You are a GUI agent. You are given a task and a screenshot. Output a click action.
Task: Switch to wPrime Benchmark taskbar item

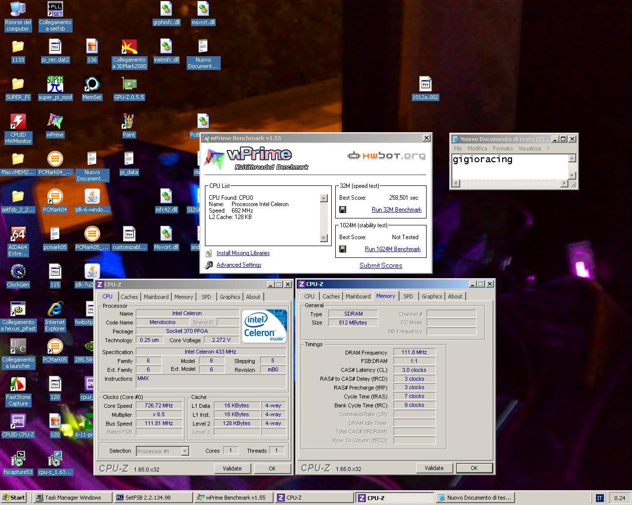point(233,498)
